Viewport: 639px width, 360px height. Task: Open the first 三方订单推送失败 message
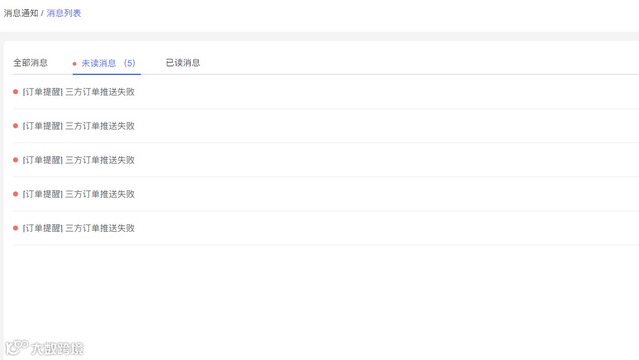coord(99,92)
